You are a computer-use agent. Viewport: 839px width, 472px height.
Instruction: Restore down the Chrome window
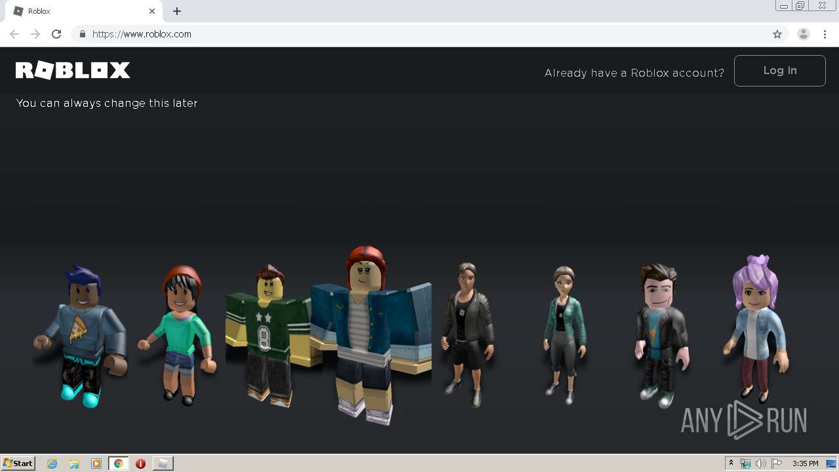(x=800, y=6)
